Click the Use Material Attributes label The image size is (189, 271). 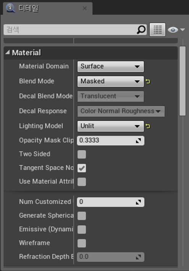point(46,182)
